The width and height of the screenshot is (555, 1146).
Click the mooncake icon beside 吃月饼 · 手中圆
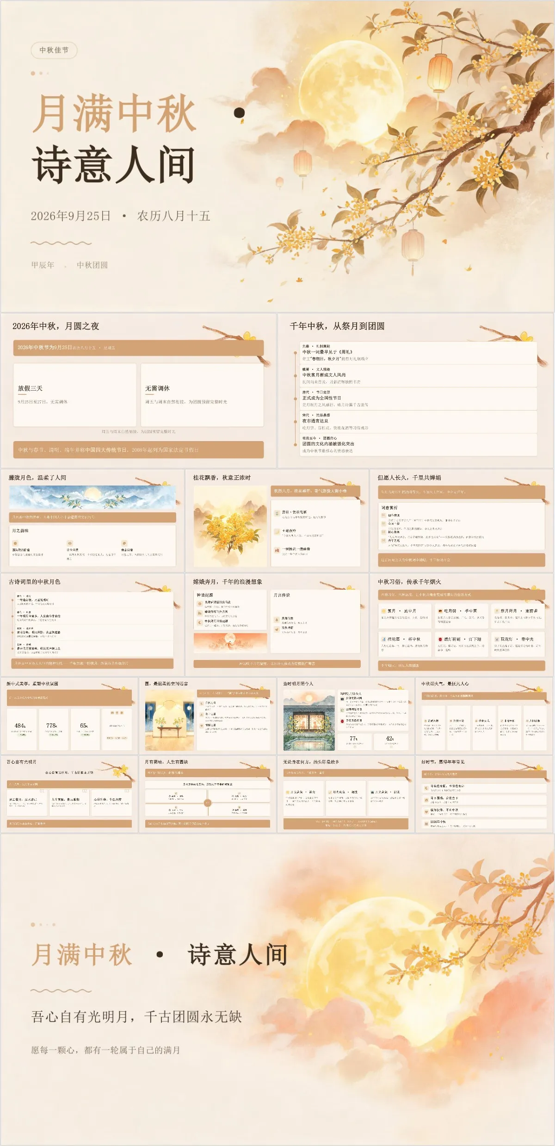pyautogui.click(x=440, y=611)
